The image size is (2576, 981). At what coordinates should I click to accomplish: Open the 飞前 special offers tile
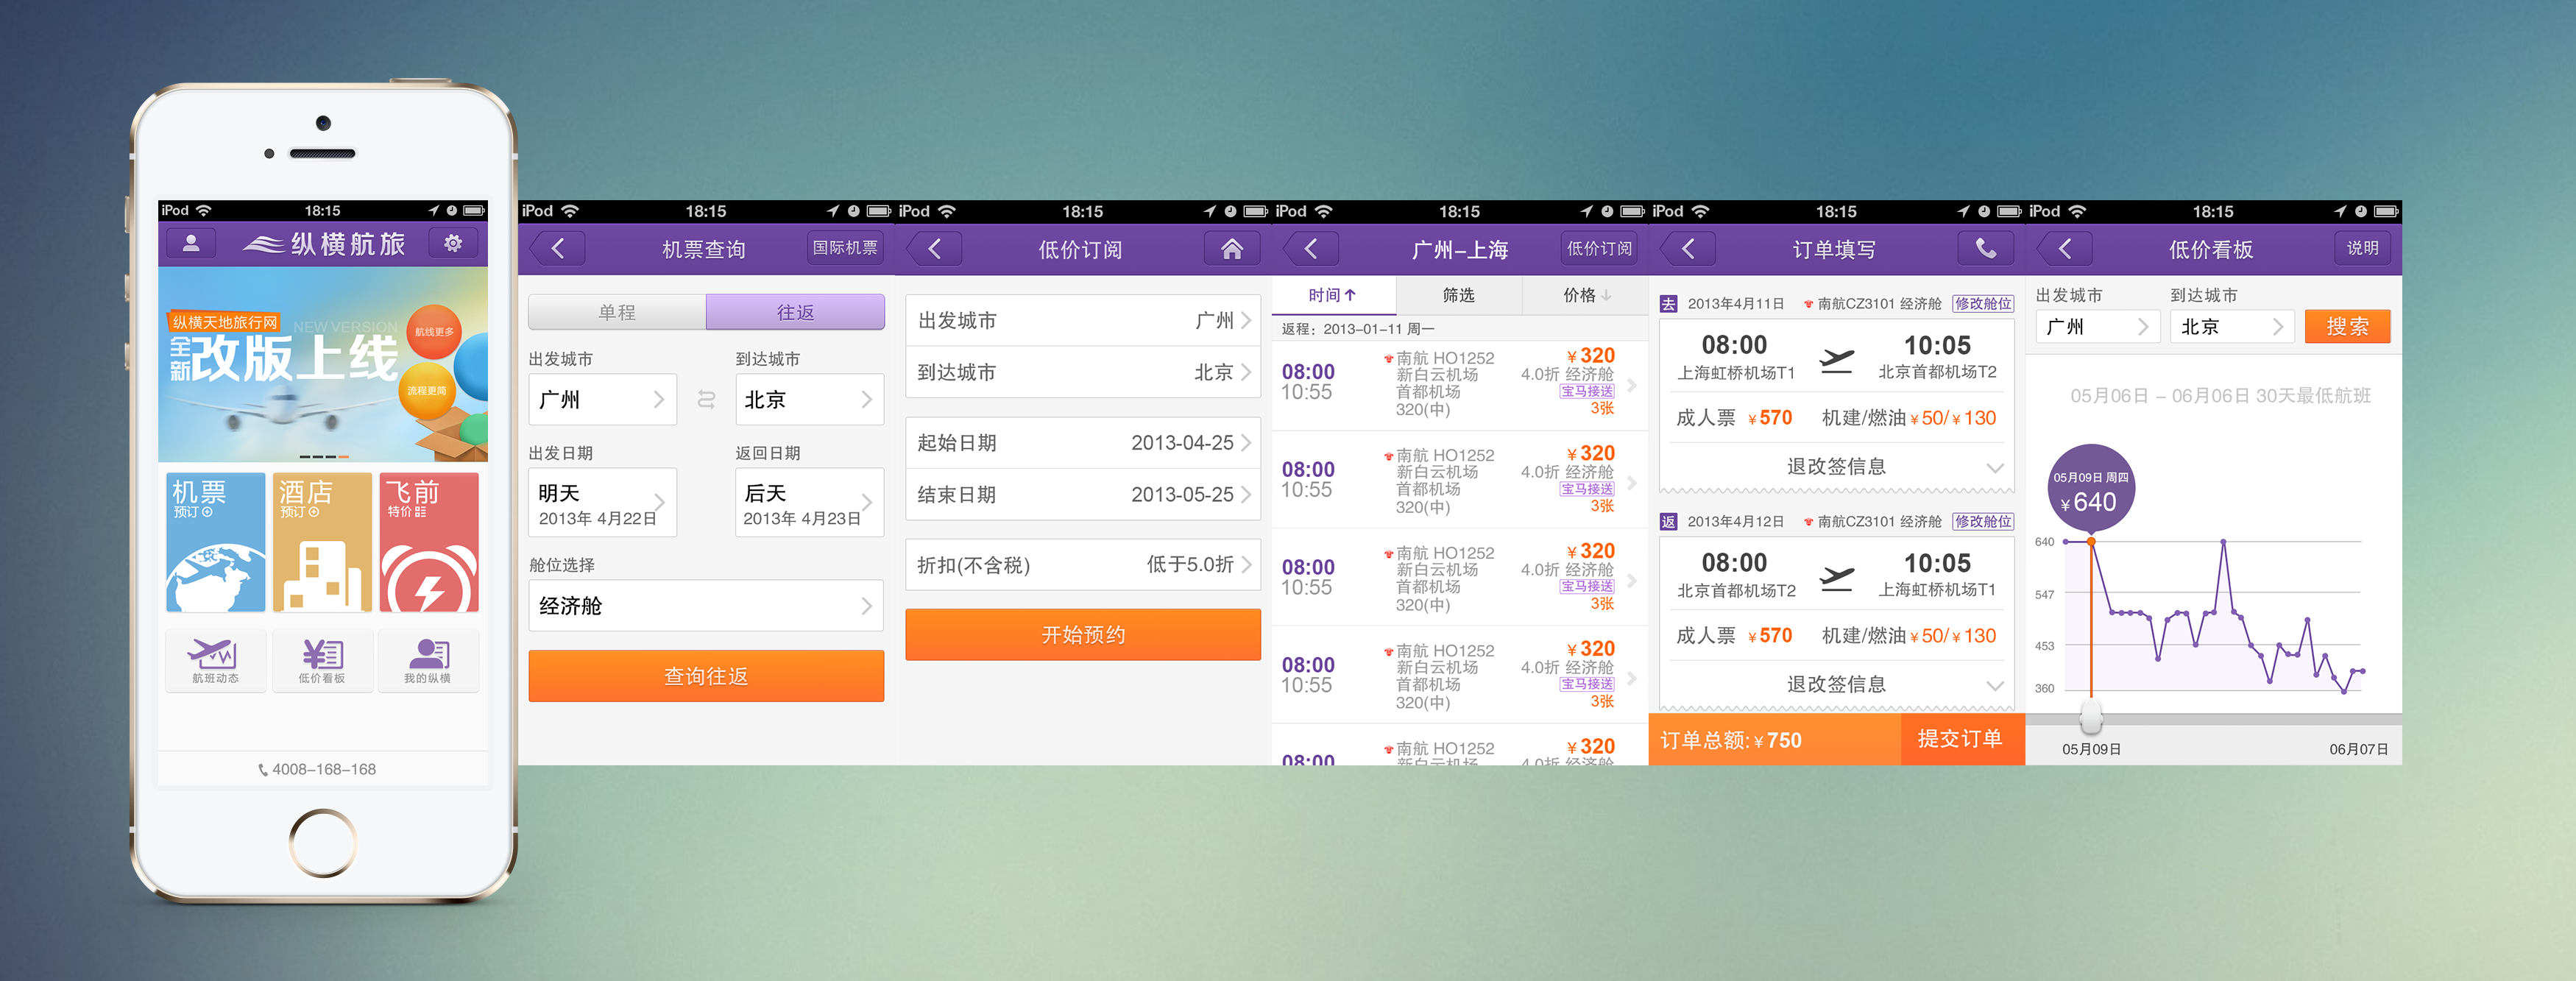[x=429, y=542]
